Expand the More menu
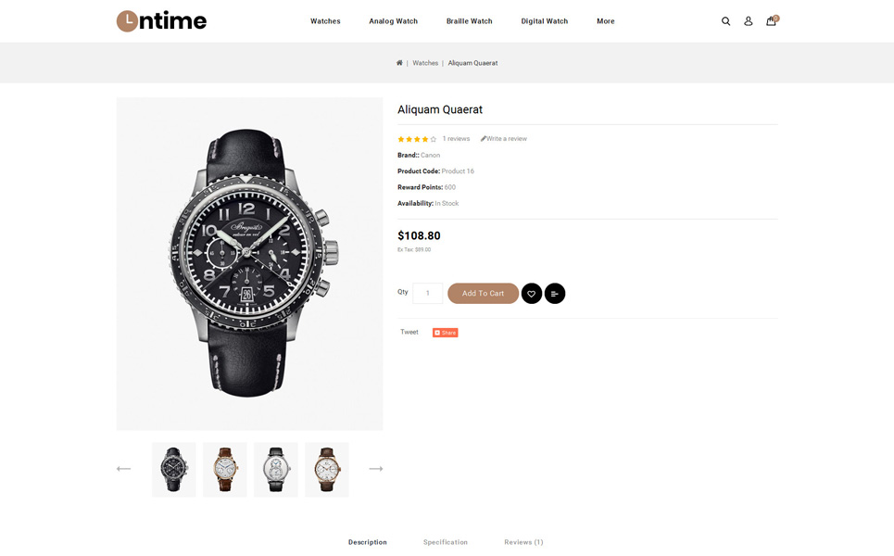The image size is (894, 556). 606,21
